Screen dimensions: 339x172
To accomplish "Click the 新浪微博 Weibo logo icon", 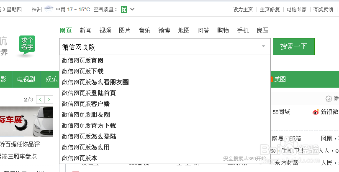I will (316, 112).
